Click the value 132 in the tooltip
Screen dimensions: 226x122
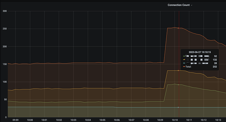tap(215, 60)
